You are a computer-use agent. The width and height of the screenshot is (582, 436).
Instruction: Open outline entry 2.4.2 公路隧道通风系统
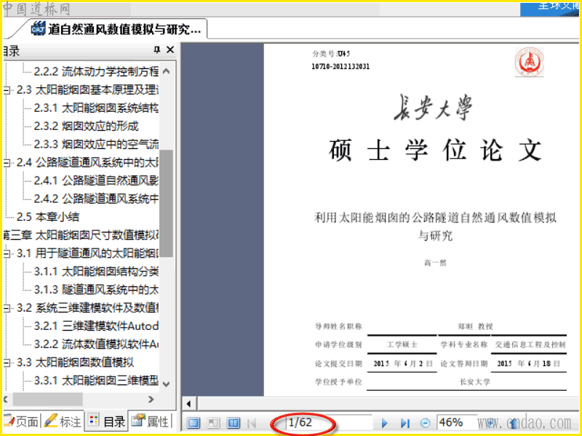coord(96,198)
